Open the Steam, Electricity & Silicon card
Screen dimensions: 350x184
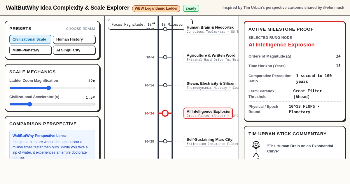pyautogui.click(x=208, y=85)
